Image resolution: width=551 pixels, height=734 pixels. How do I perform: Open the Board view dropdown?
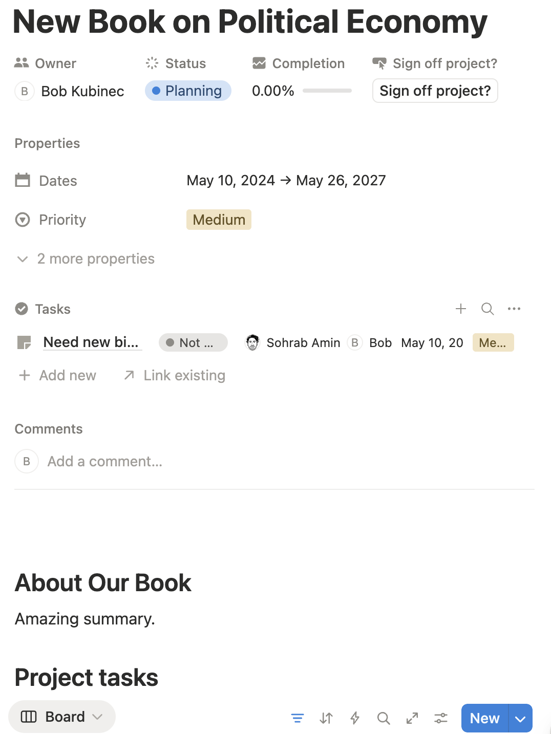point(62,717)
